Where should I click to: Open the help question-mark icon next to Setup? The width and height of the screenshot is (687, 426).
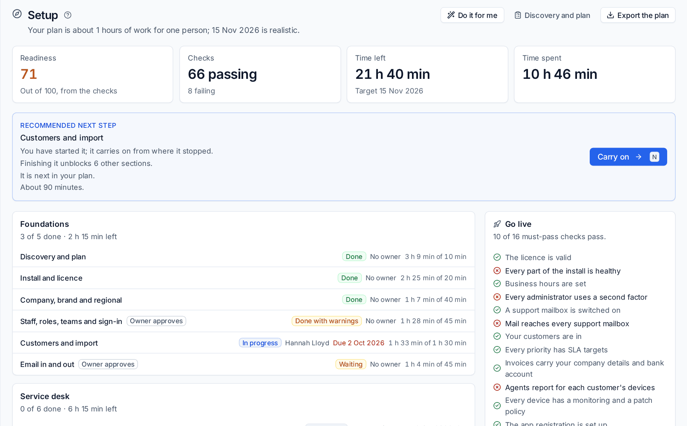pos(68,15)
